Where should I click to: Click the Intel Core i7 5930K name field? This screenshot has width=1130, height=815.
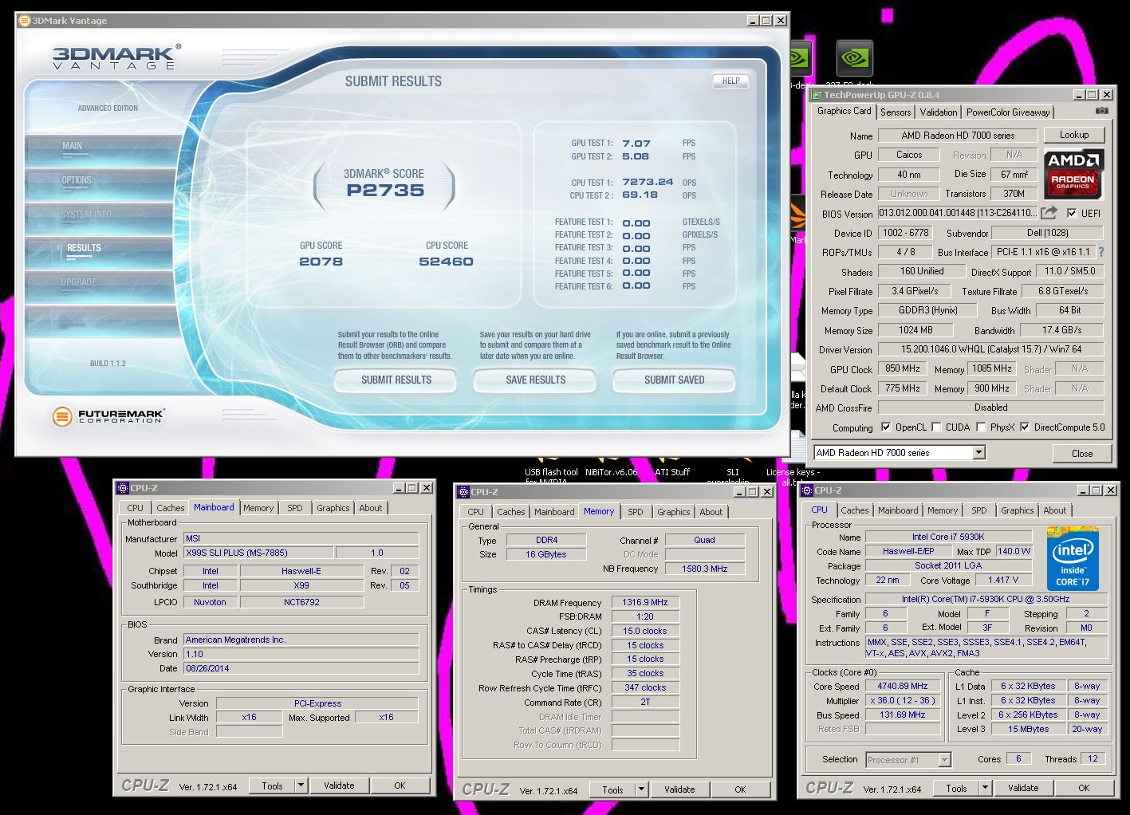(x=947, y=537)
